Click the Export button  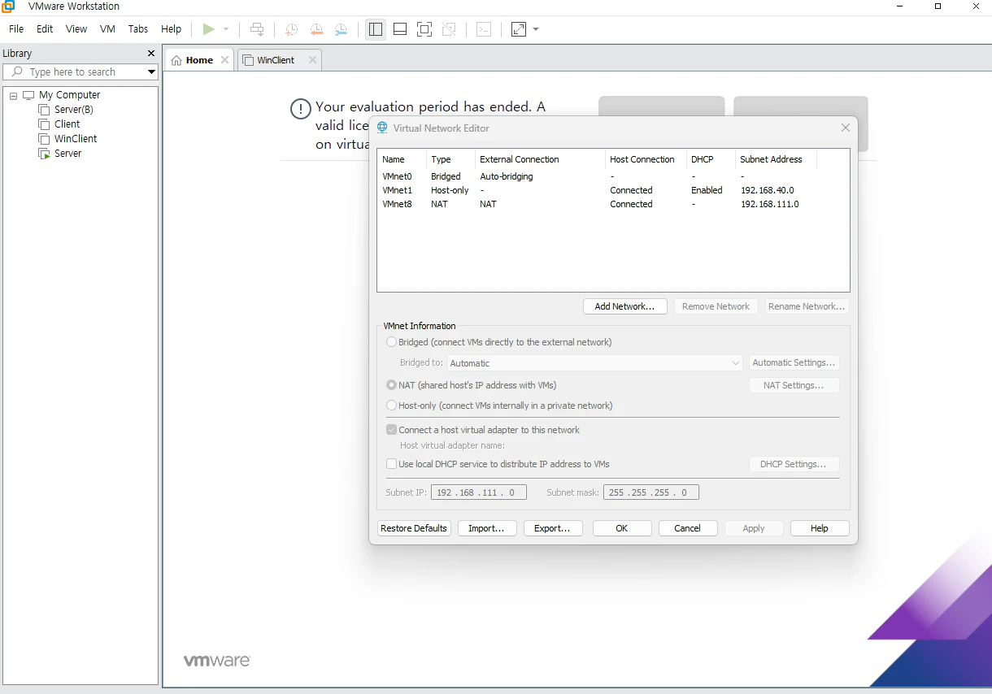click(552, 528)
